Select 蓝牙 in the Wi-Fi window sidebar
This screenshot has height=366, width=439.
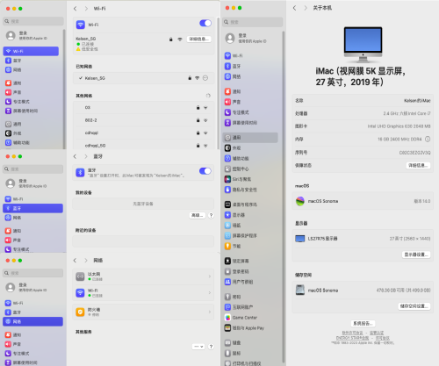pyautogui.click(x=14, y=61)
